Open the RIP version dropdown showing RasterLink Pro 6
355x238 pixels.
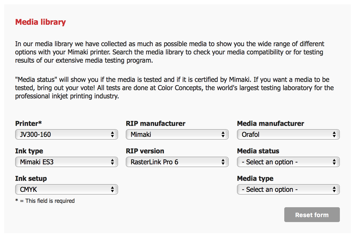pyautogui.click(x=177, y=162)
